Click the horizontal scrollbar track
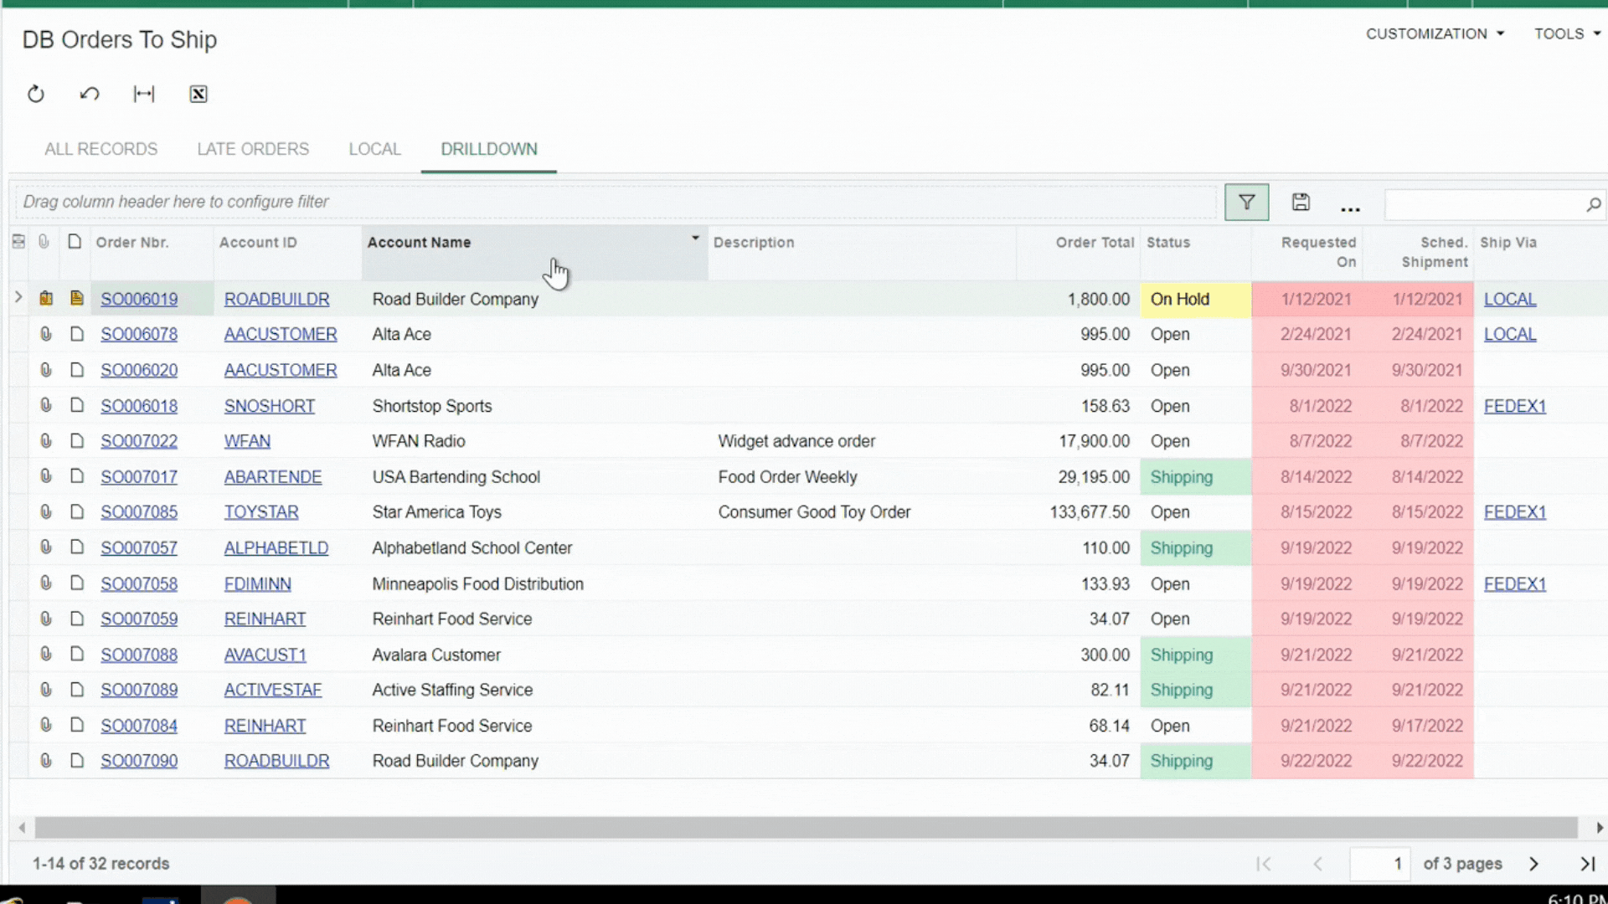 pyautogui.click(x=804, y=828)
